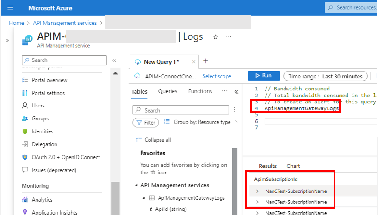Click the Filter button
The image size is (378, 215).
point(146,123)
